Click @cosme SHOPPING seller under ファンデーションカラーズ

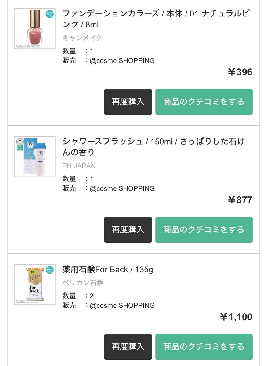coord(122,60)
